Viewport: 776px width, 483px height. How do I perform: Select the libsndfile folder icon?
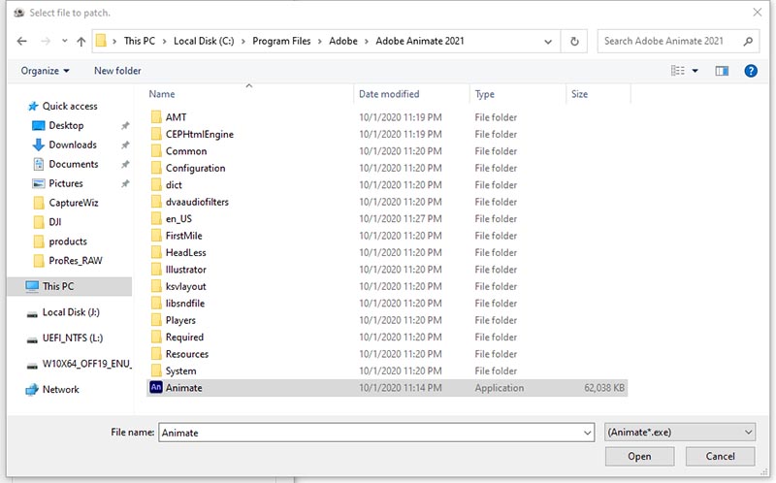156,303
